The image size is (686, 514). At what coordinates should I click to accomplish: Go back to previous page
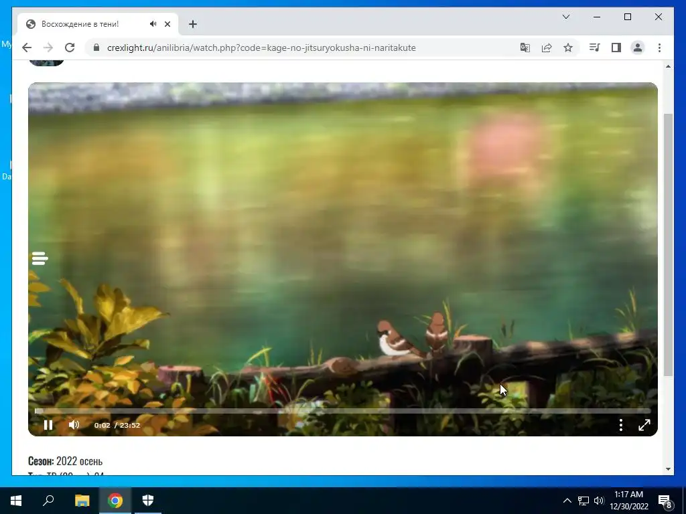pos(27,48)
